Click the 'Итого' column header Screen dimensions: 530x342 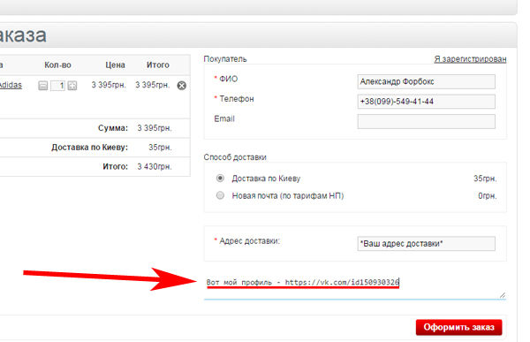(158, 65)
